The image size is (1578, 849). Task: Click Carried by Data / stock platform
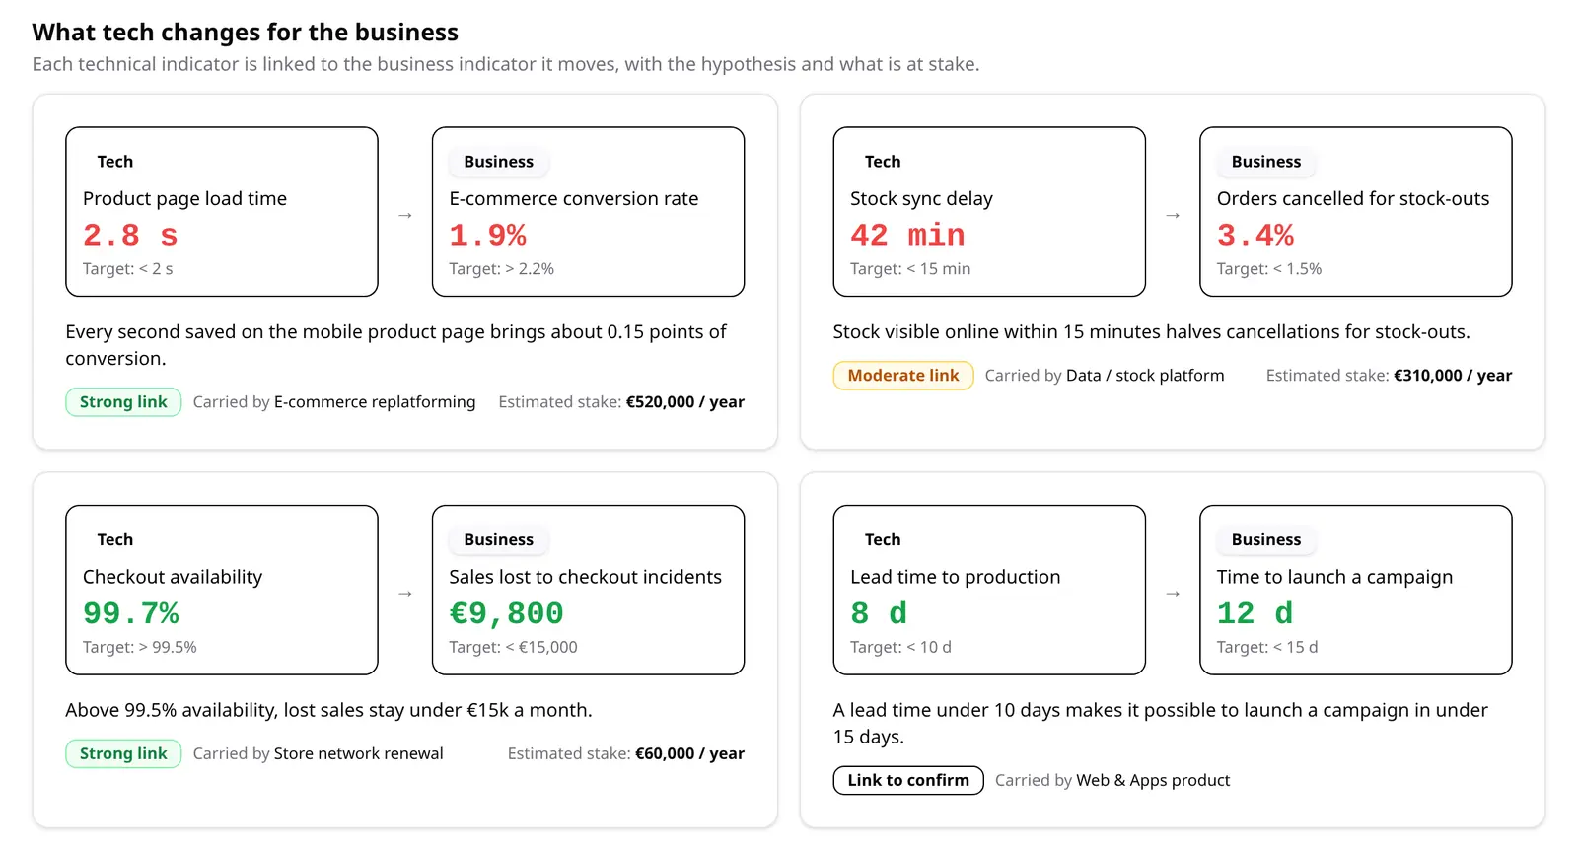coord(1105,376)
